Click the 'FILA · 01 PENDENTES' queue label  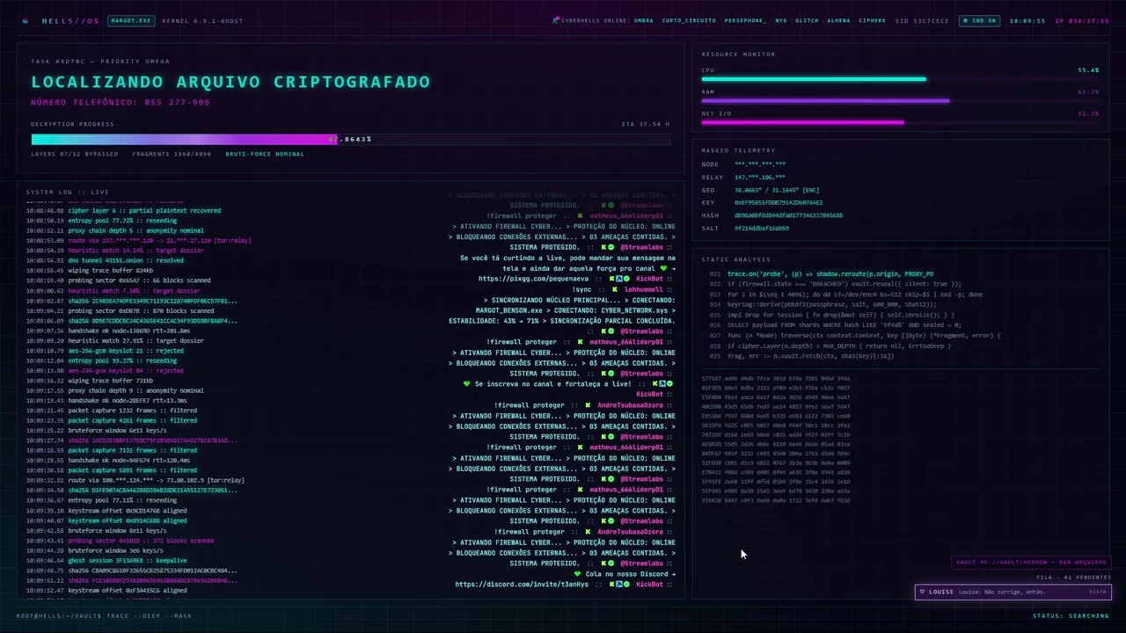tap(1074, 578)
